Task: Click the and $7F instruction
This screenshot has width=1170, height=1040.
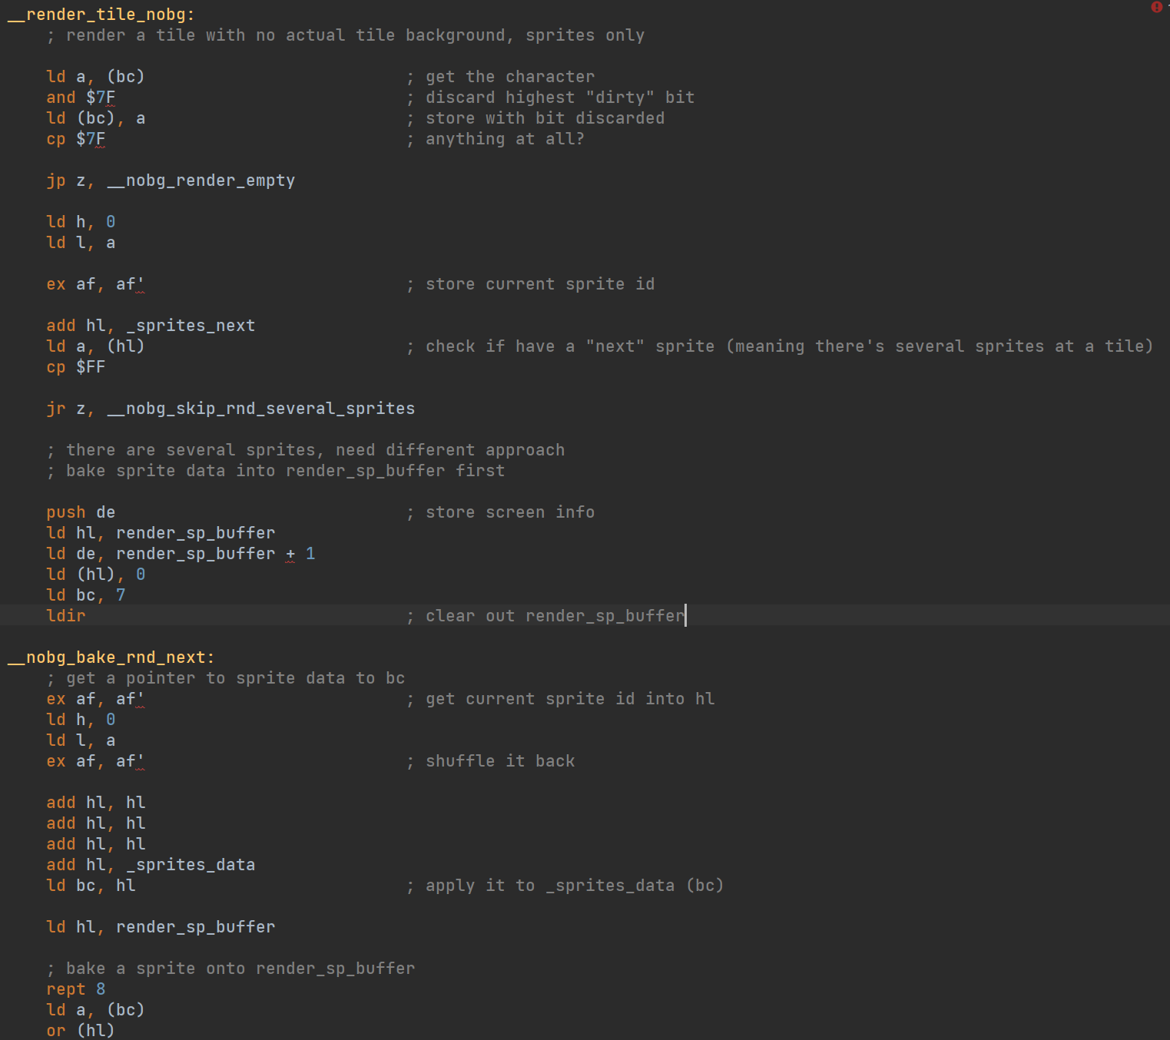Action: point(81,98)
